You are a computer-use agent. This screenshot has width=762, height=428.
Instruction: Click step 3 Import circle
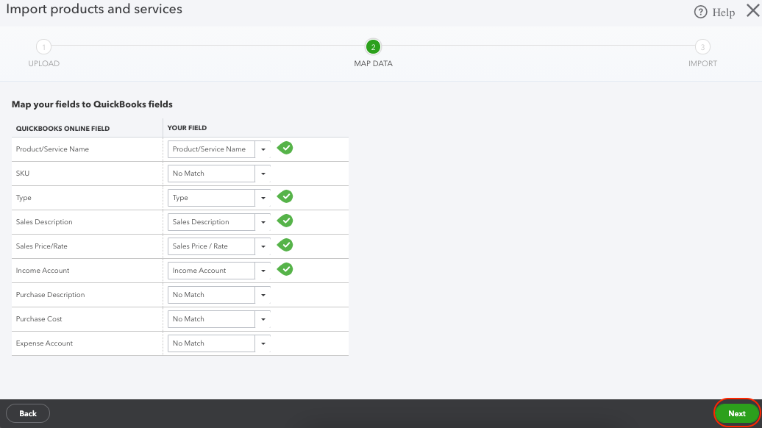point(702,47)
